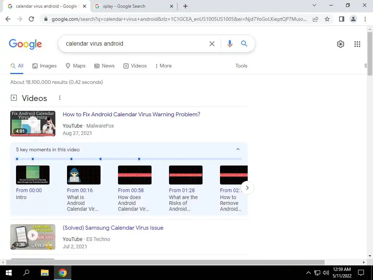Click the Chrome taskbar icon
Screen dimensions: 373x280
click(x=63, y=273)
